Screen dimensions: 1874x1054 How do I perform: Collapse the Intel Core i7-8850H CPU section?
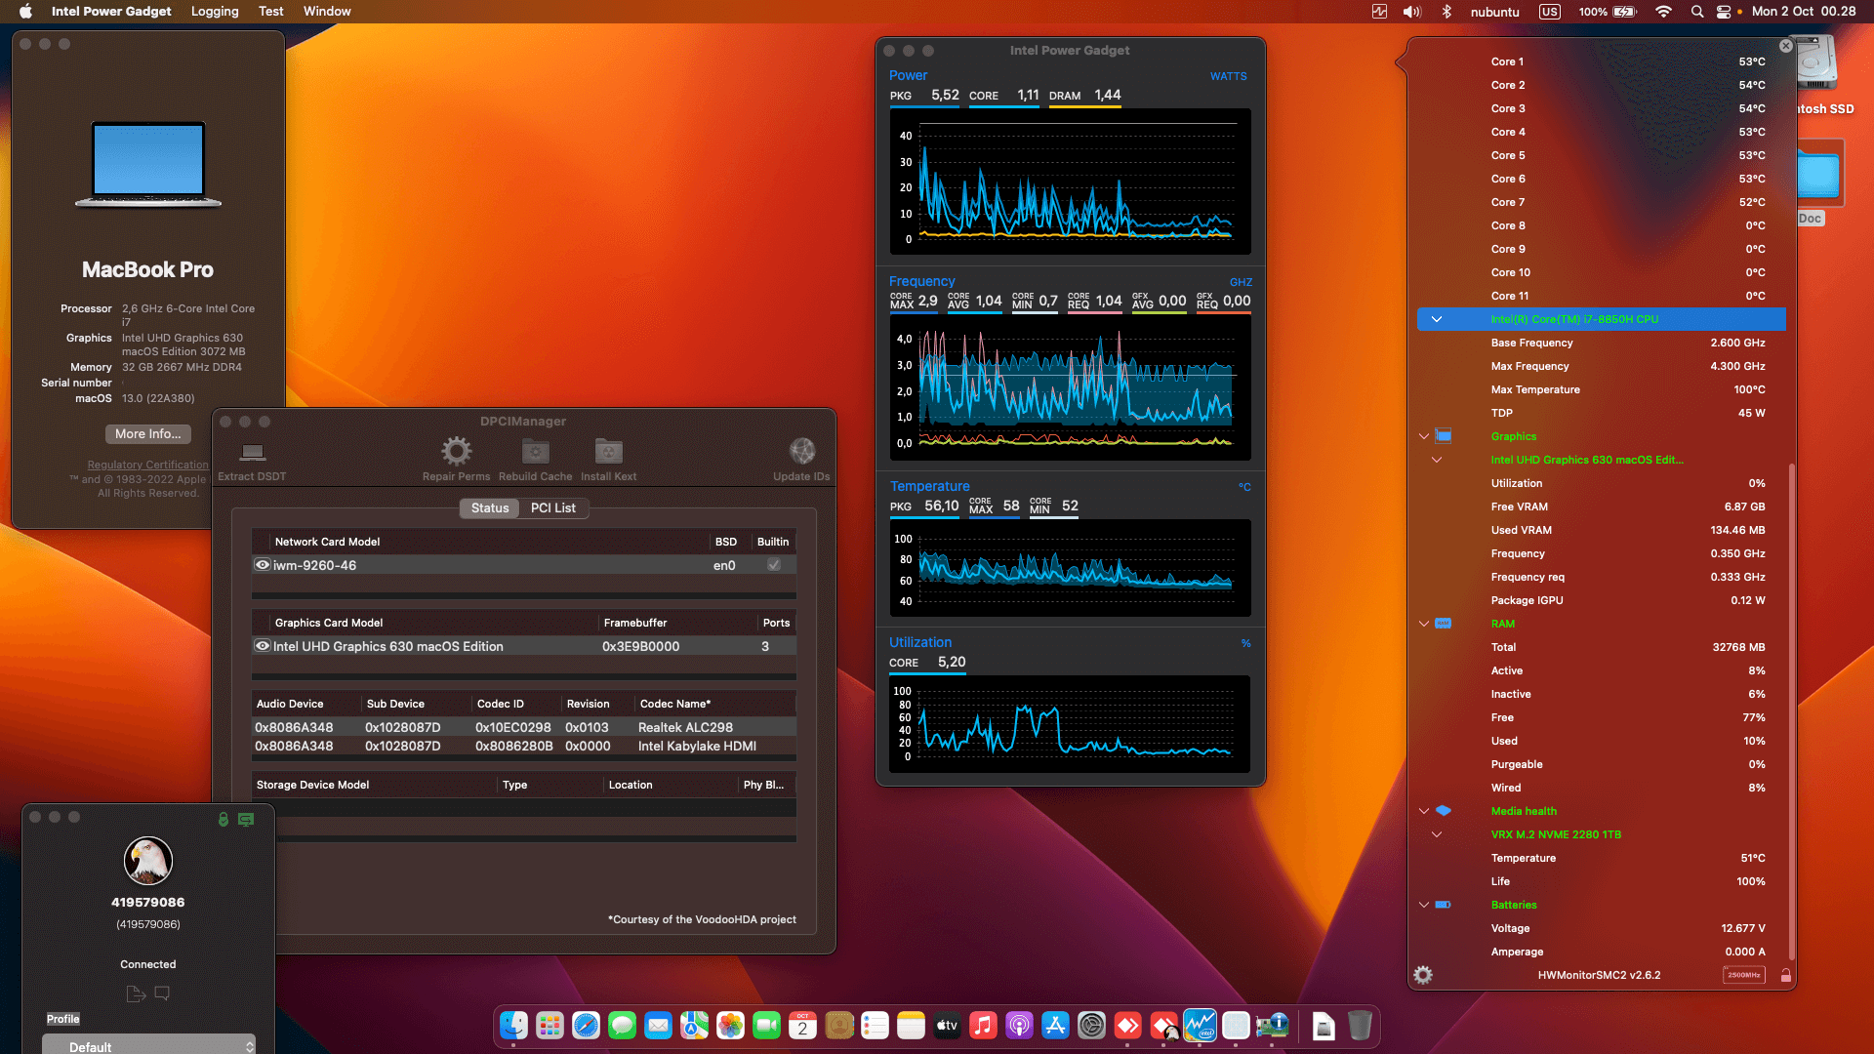click(1437, 319)
